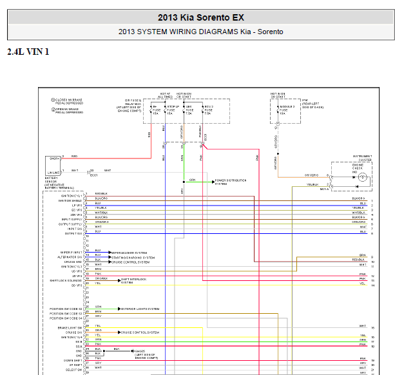This screenshot has width=395, height=375.
Task: Click the 'IGNITION CYL 1' pin label
Action: click(72, 196)
